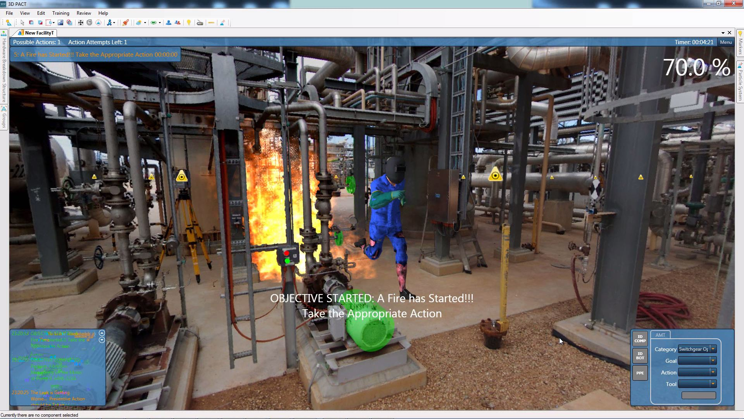
Task: Click the ID COMP button
Action: [640, 339]
